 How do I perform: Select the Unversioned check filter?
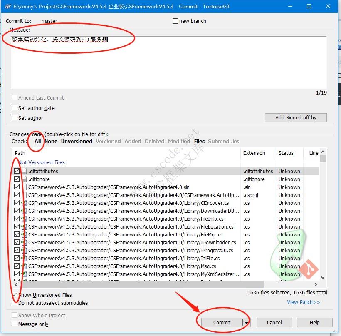point(77,141)
